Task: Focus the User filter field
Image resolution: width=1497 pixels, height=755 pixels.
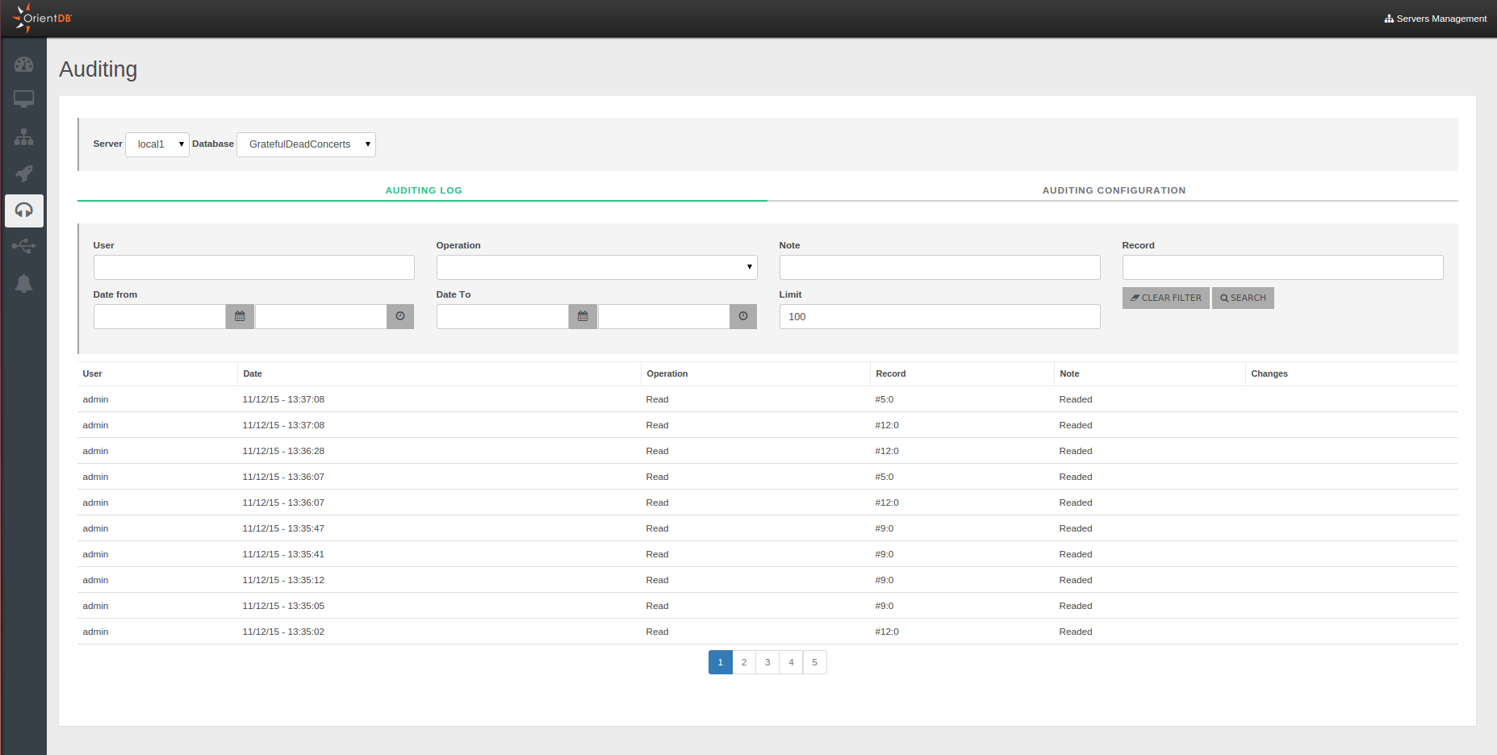Action: tap(254, 267)
